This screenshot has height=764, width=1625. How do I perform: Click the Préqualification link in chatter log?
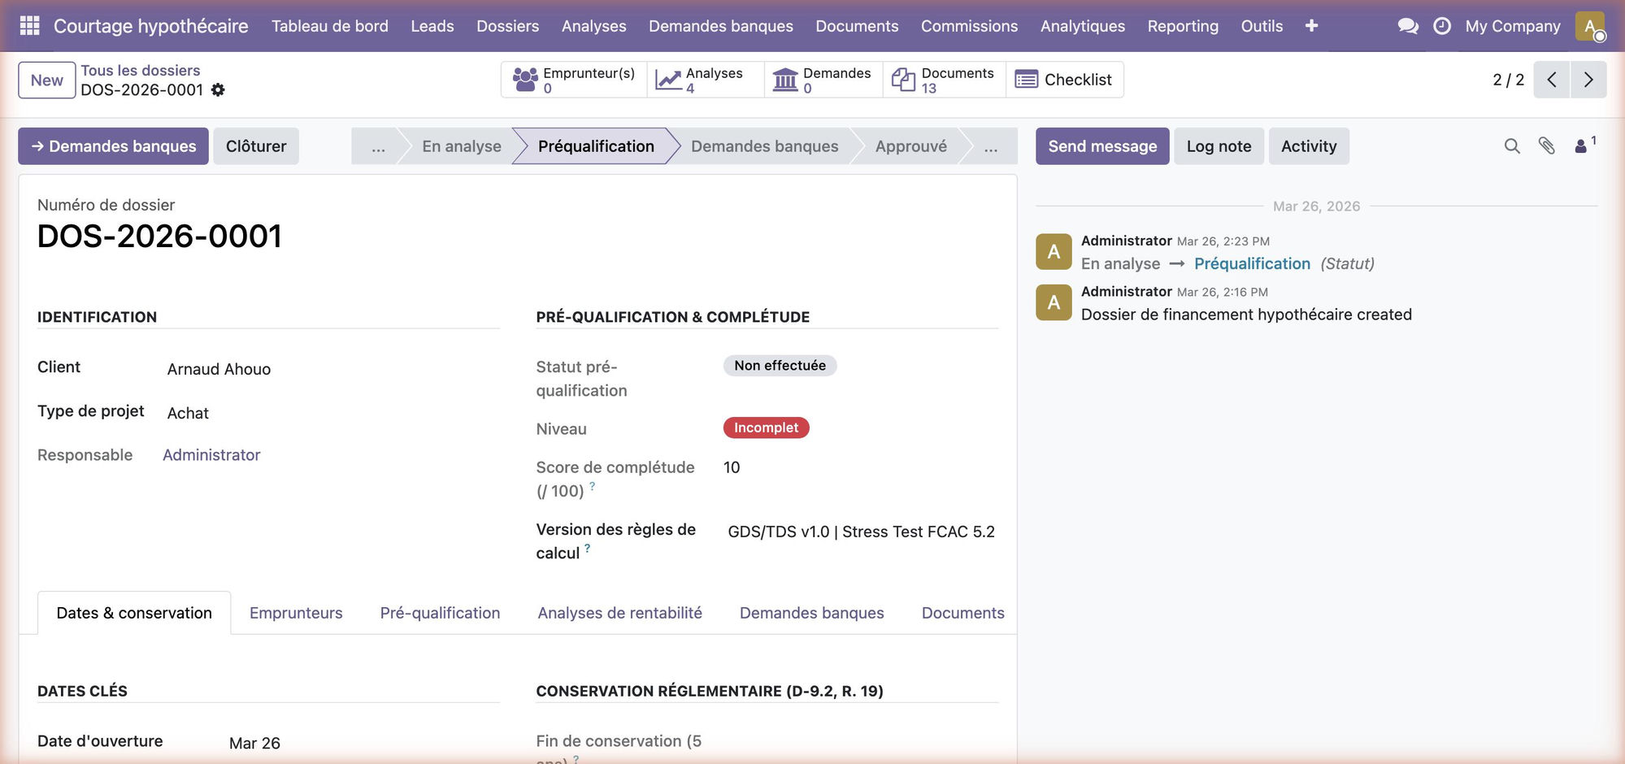1252,263
